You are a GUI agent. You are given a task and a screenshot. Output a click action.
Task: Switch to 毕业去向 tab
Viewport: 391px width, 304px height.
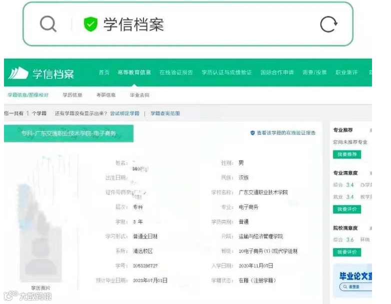click(x=139, y=95)
